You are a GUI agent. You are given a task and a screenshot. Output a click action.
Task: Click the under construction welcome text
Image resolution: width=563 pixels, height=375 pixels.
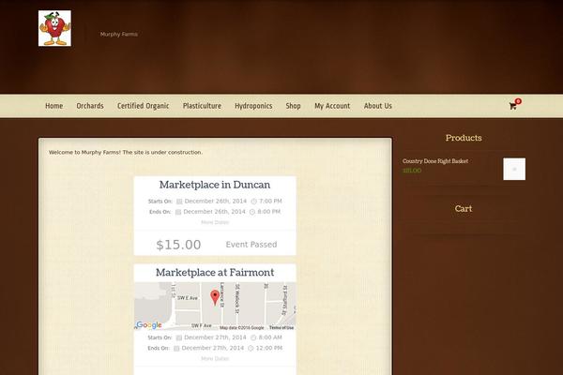click(x=126, y=152)
